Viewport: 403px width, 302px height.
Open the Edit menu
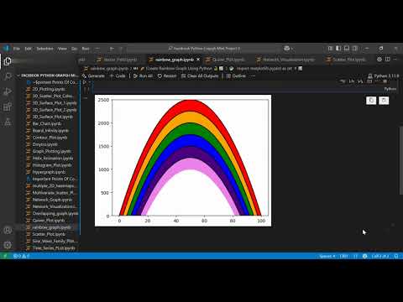pos(28,49)
